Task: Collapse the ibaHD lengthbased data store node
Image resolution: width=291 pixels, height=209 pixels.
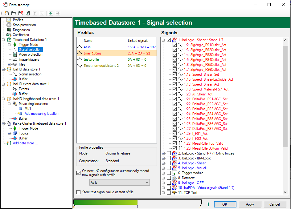Action: point(3,99)
